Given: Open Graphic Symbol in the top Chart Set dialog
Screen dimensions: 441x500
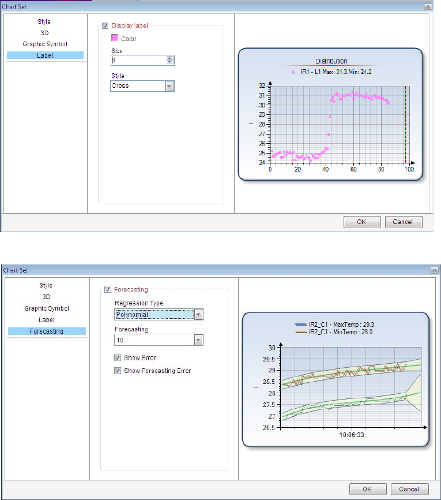Looking at the screenshot, I should pos(45,44).
